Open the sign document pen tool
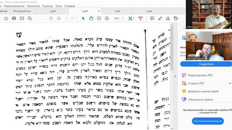The height and width of the screenshot is (130, 232). 168,18
